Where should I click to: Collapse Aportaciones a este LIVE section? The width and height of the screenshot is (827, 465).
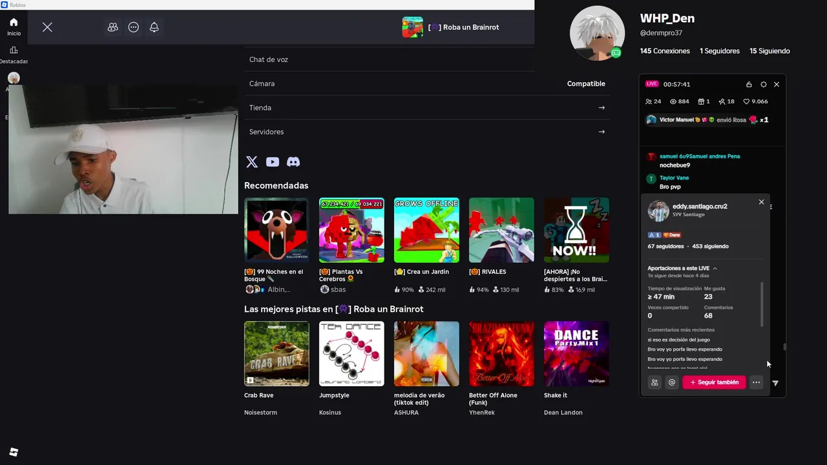(715, 268)
